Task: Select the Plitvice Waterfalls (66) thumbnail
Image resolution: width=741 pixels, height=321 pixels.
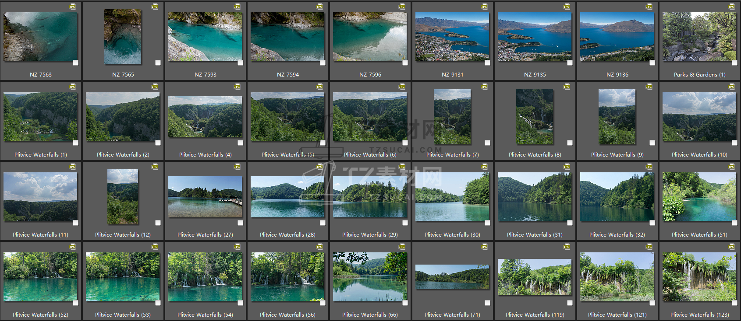Action: pyautogui.click(x=370, y=277)
